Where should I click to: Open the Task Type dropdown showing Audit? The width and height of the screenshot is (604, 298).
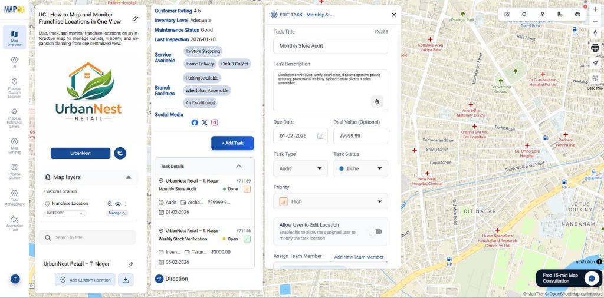(300, 168)
